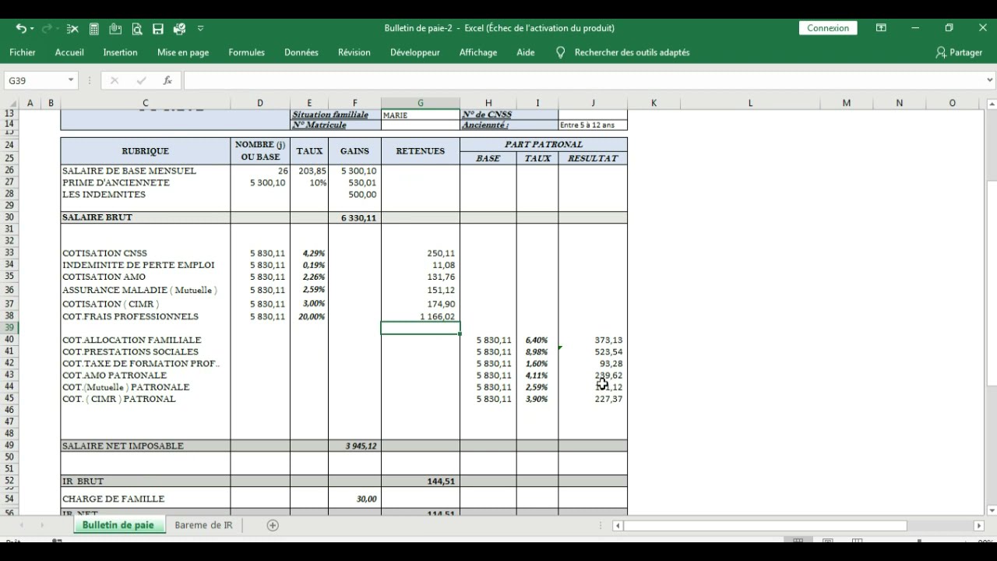Add a new sheet with plus icon
Screen dimensions: 997x561
pyautogui.click(x=273, y=525)
